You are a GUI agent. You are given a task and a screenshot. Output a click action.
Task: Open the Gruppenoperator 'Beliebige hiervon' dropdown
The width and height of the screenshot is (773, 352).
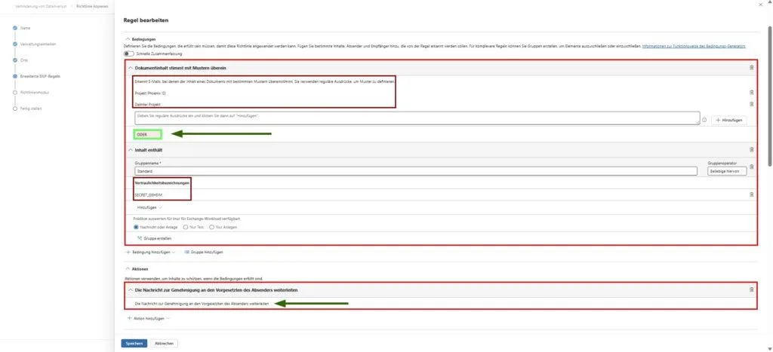(727, 171)
